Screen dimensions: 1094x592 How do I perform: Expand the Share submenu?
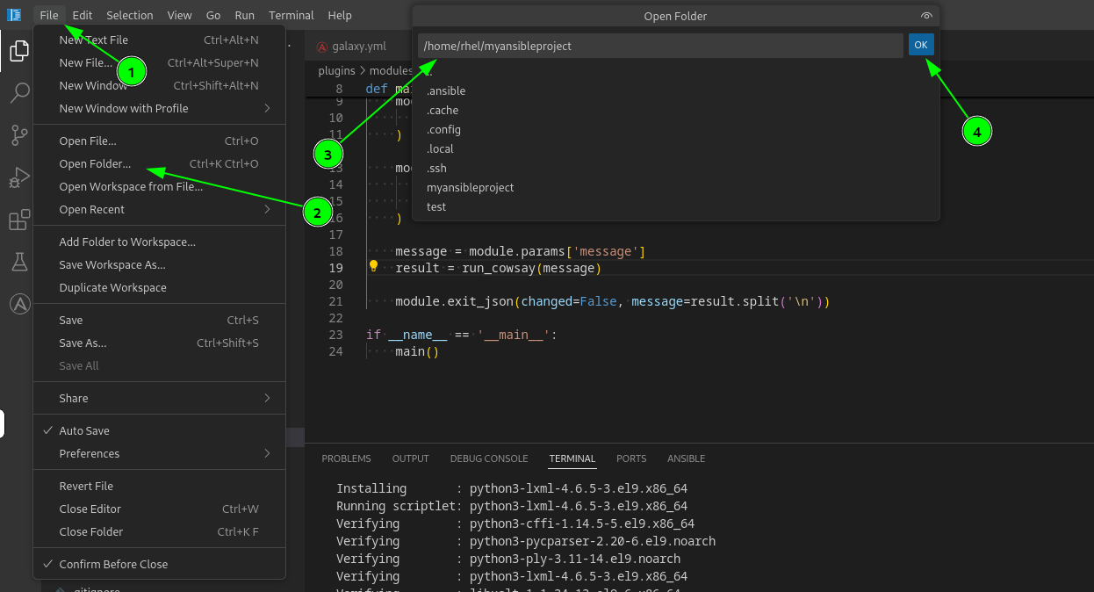(159, 398)
